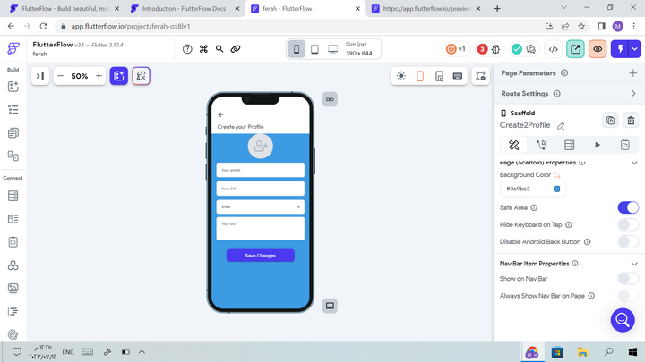Screen dimensions: 645x362
Task: Enable Hide Keyboard on Tap
Action: [628, 224]
